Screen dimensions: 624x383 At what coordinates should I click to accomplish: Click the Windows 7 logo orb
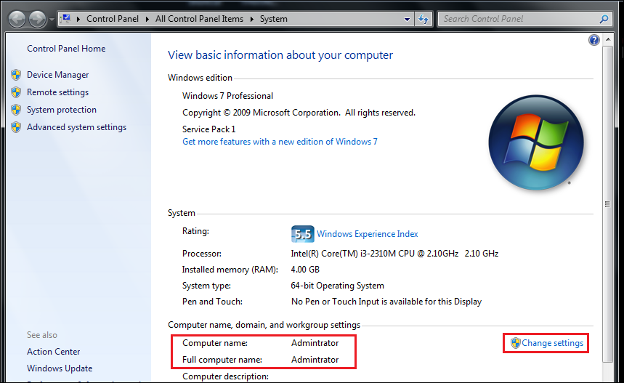[535, 142]
